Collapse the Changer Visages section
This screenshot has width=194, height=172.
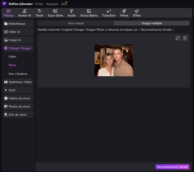pos(18,48)
